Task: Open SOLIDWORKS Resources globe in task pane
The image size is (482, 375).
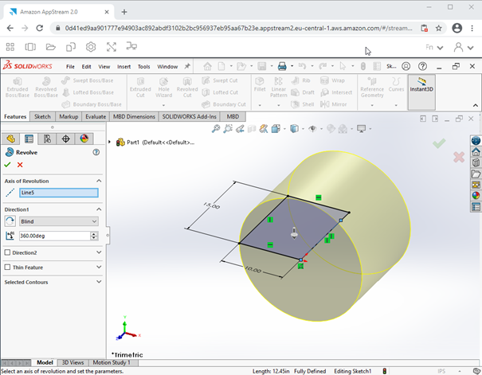Action: point(476,141)
